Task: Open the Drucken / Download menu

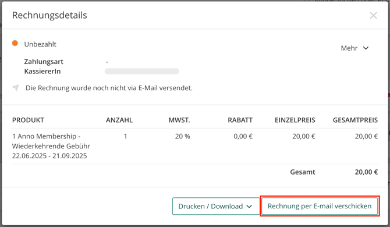Action: point(215,206)
